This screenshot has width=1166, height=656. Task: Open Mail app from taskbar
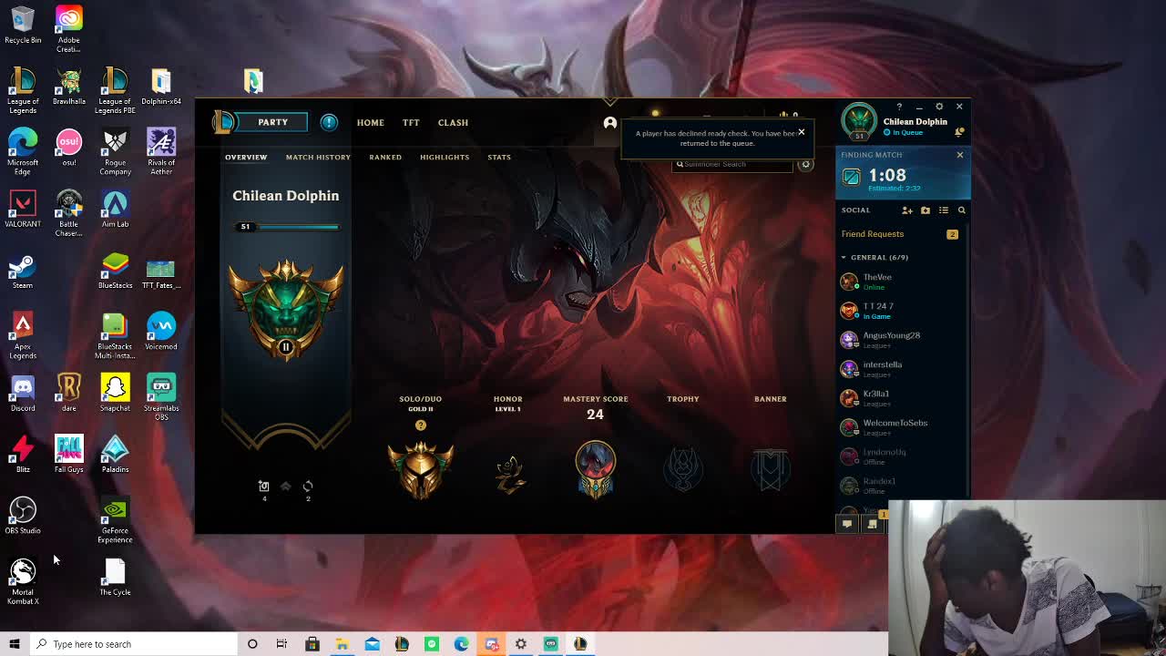point(372,644)
